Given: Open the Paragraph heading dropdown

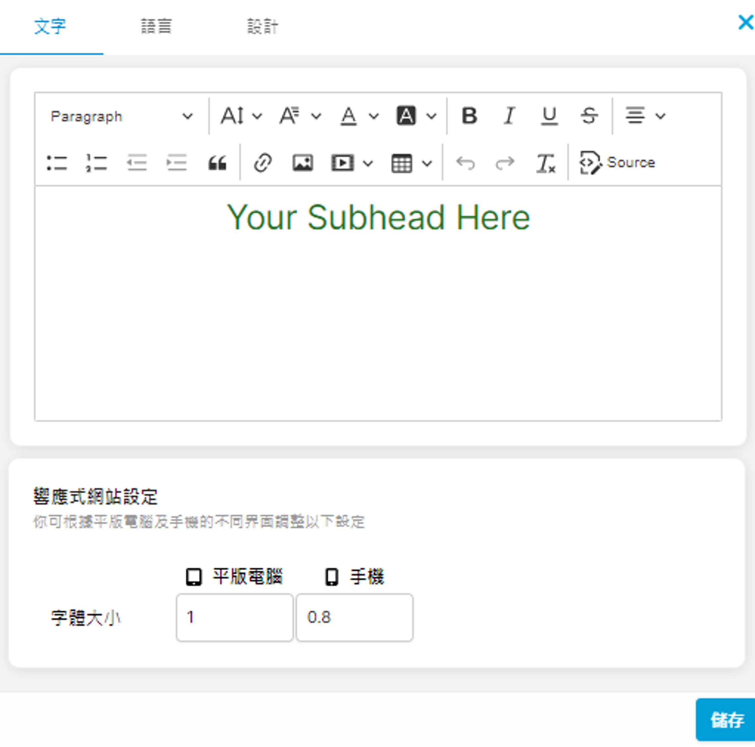Looking at the screenshot, I should pos(121,116).
